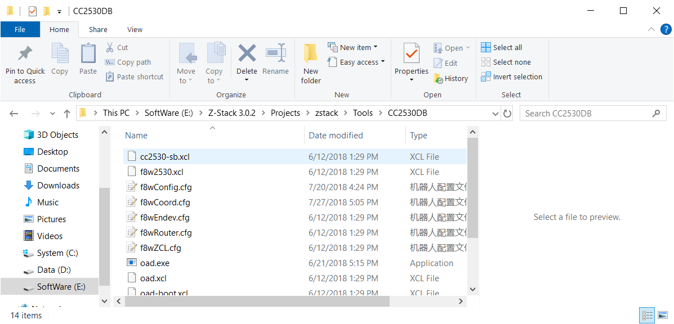Select file f8w2530.xcl

coord(162,172)
